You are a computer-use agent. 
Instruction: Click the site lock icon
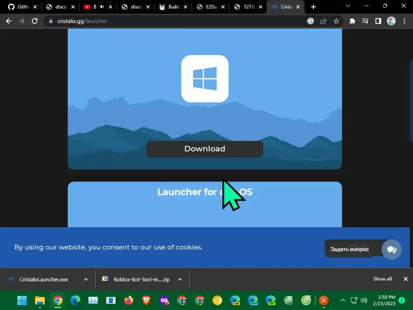51,21
